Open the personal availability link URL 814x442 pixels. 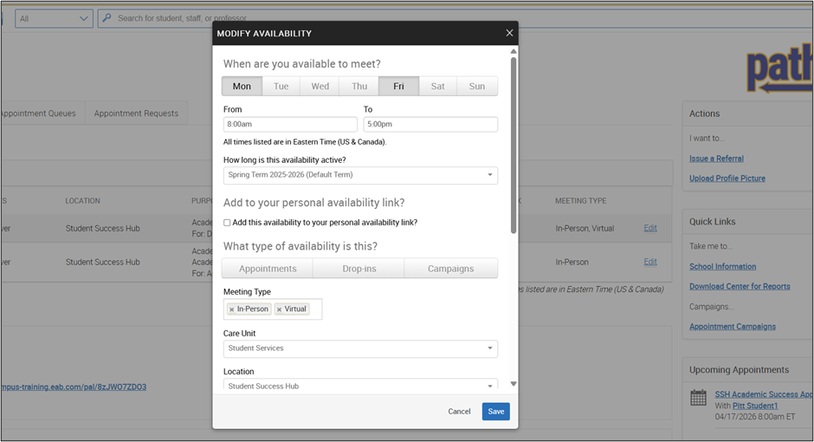coord(74,387)
